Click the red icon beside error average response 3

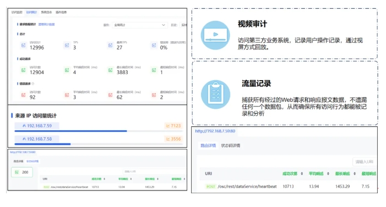click(67, 95)
